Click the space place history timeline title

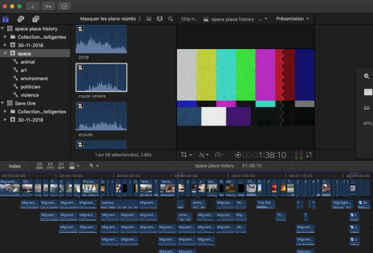(215, 165)
